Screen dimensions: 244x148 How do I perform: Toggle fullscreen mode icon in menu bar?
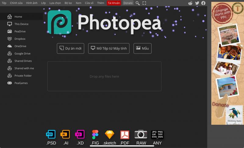144,3
